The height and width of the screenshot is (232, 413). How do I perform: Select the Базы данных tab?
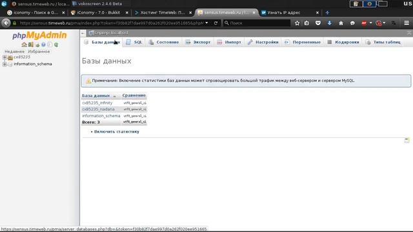(x=102, y=42)
